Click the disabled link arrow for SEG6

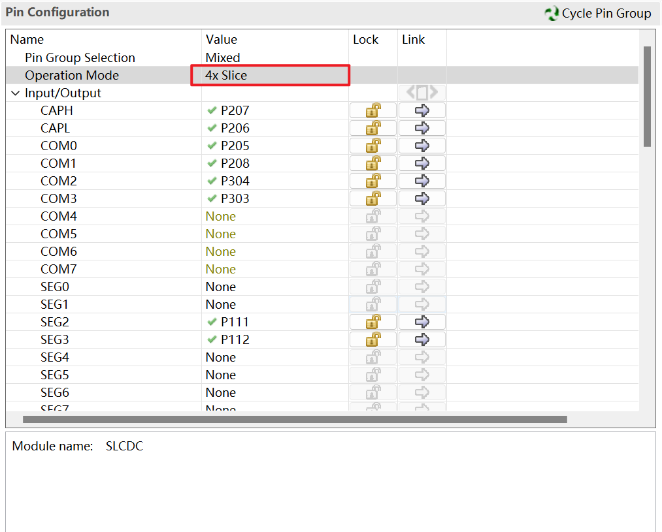click(422, 392)
